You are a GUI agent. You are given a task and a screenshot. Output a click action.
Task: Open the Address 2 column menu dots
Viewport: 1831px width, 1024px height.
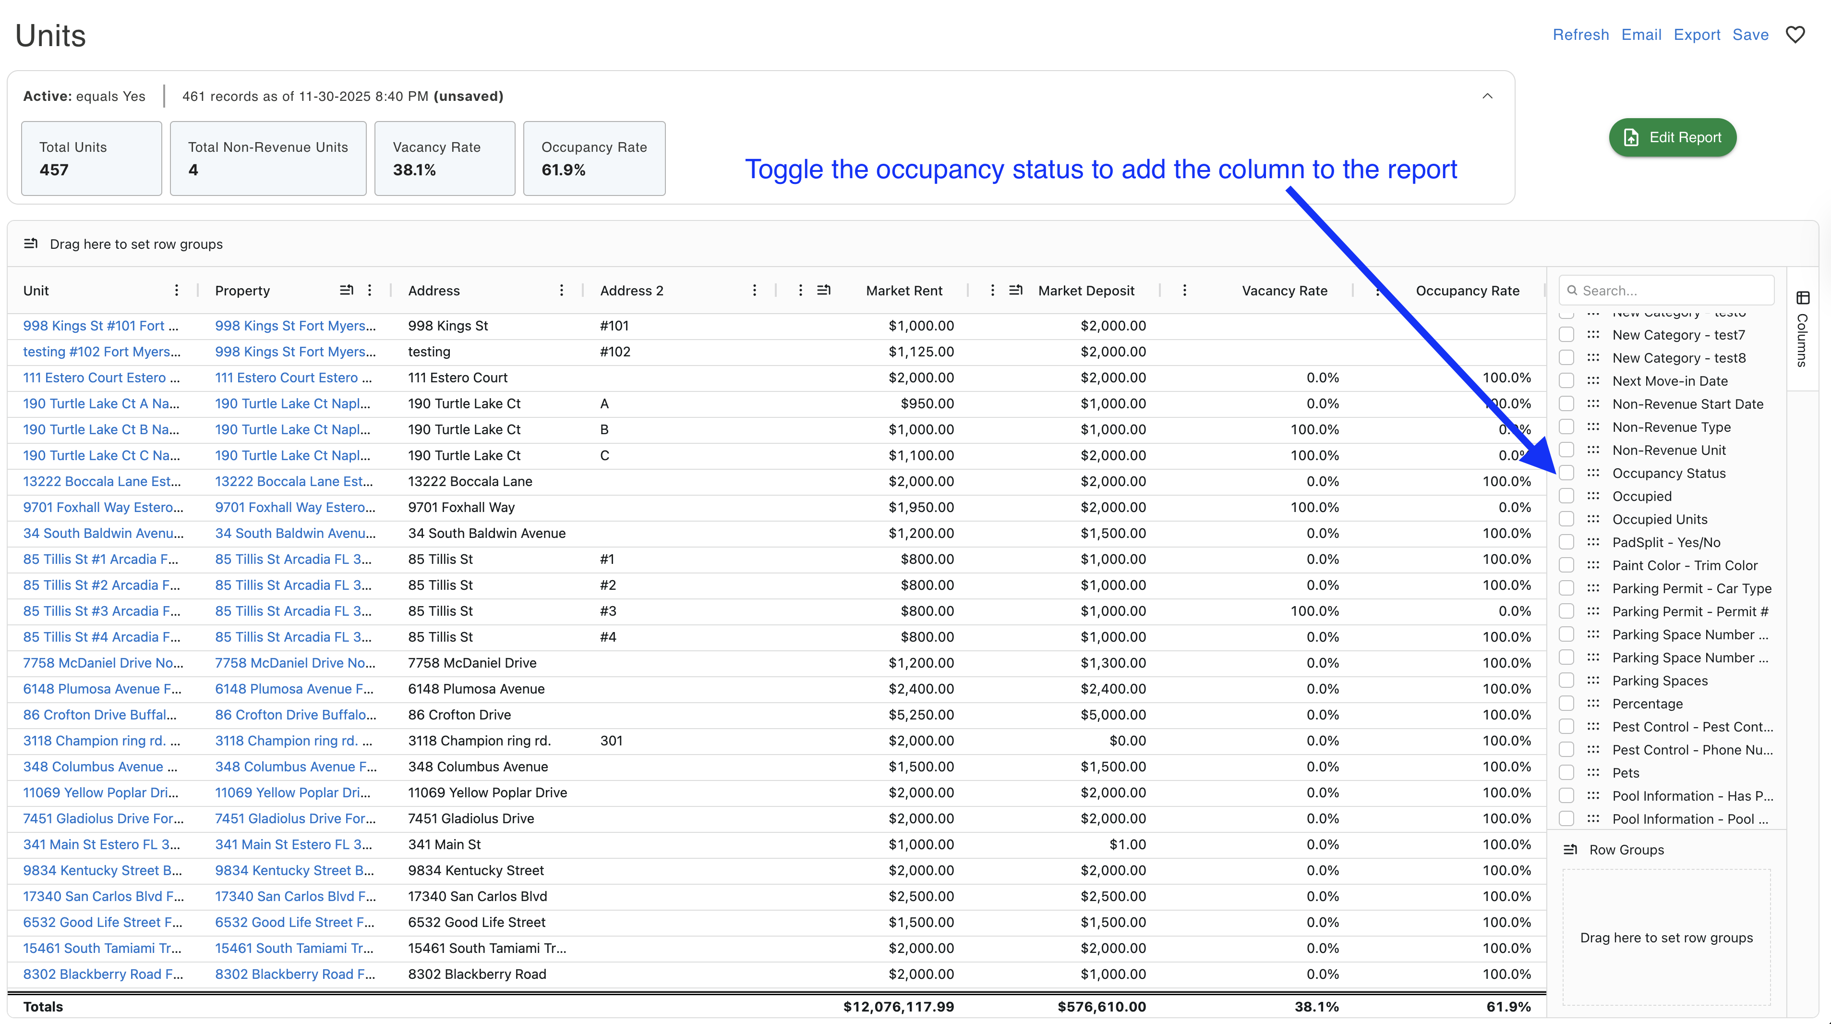(754, 290)
